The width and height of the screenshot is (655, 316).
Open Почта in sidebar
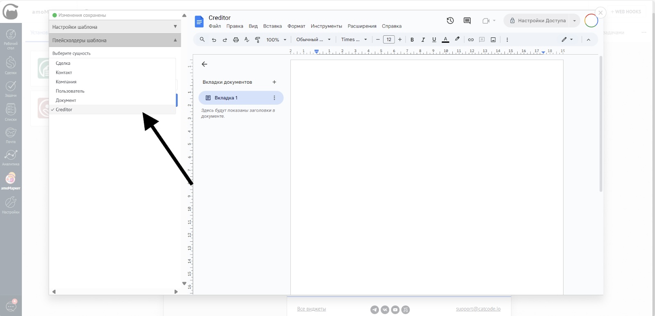coord(11,135)
